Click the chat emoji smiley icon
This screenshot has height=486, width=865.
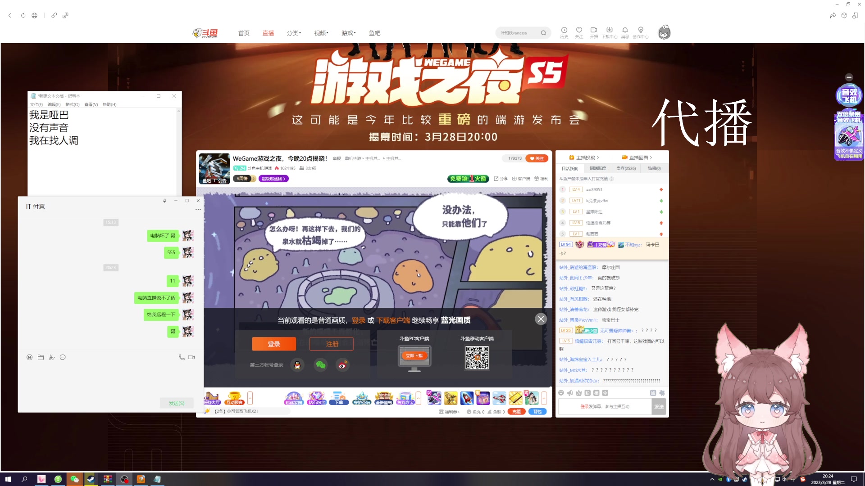click(561, 393)
